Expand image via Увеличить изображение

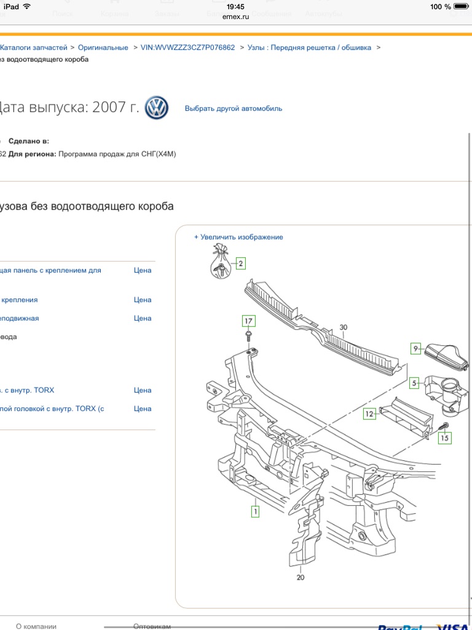[238, 237]
